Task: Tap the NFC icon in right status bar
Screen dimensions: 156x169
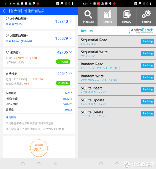Action: [136, 4]
